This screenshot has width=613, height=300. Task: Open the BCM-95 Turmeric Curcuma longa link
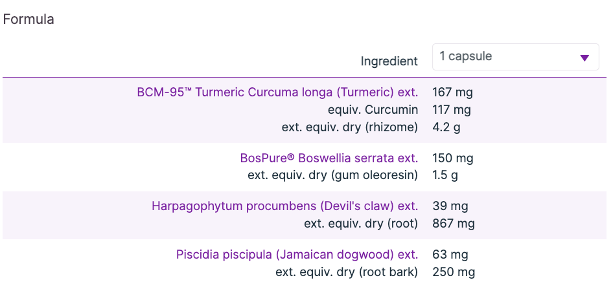277,92
